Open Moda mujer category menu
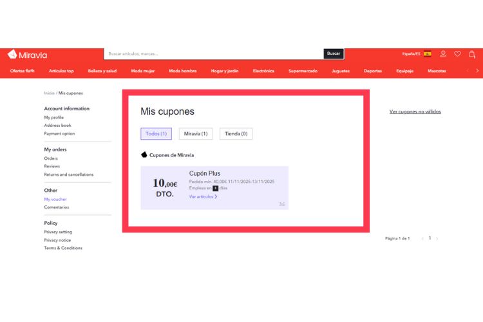Viewport: 483px width, 322px height. pyautogui.click(x=143, y=71)
